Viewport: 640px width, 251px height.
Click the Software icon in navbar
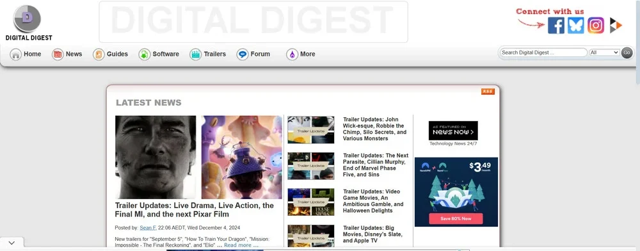(x=144, y=54)
